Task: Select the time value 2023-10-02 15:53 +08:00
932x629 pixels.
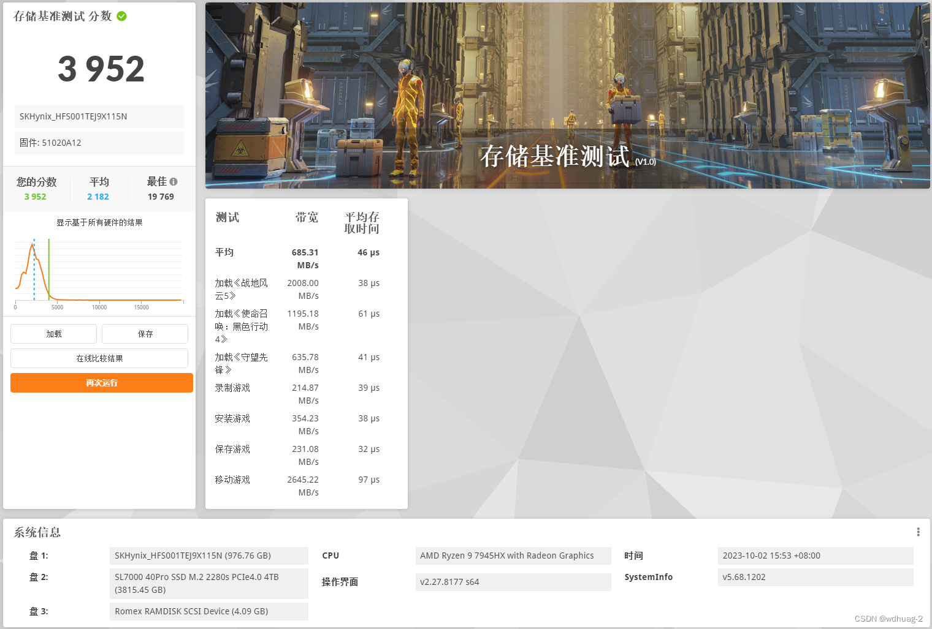Action: (815, 556)
